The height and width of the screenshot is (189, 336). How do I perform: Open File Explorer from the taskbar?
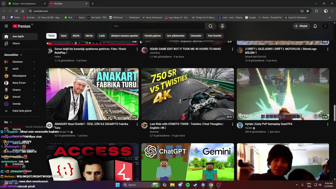coord(172,185)
